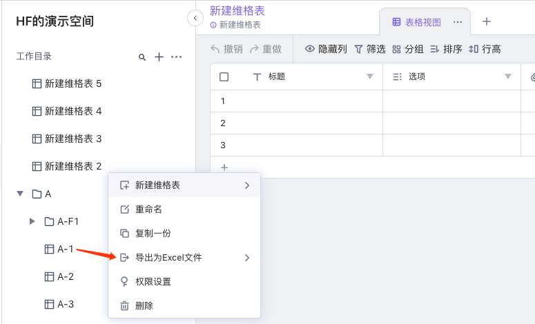Open 新建维格表 4 in the sidebar
This screenshot has height=324, width=535.
[x=66, y=112]
